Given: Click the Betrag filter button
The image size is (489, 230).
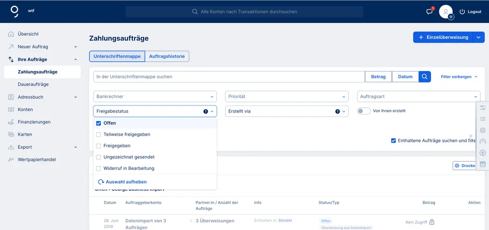Looking at the screenshot, I should coord(378,77).
